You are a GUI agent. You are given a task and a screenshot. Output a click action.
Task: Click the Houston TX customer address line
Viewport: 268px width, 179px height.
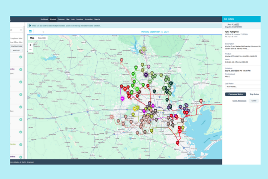(236, 34)
